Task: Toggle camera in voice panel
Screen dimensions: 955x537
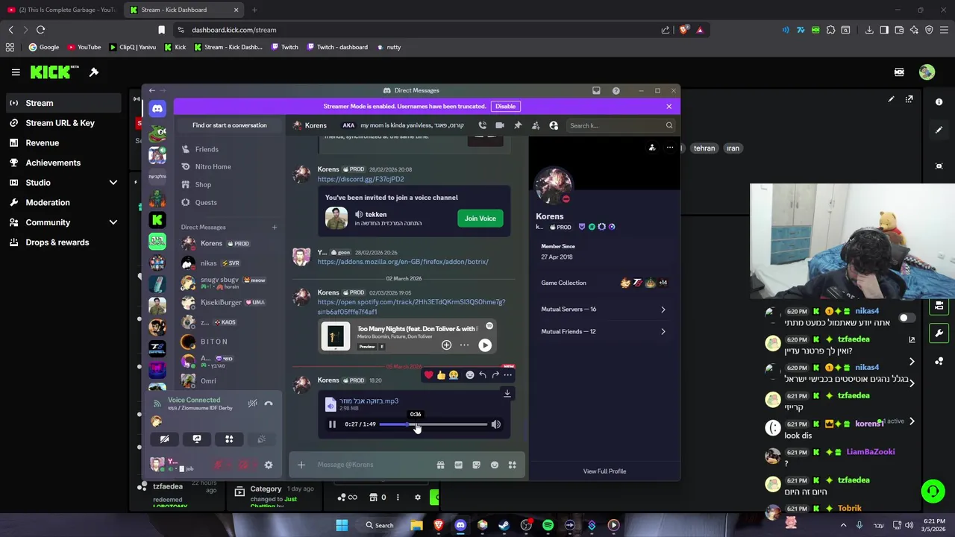Action: tap(165, 439)
